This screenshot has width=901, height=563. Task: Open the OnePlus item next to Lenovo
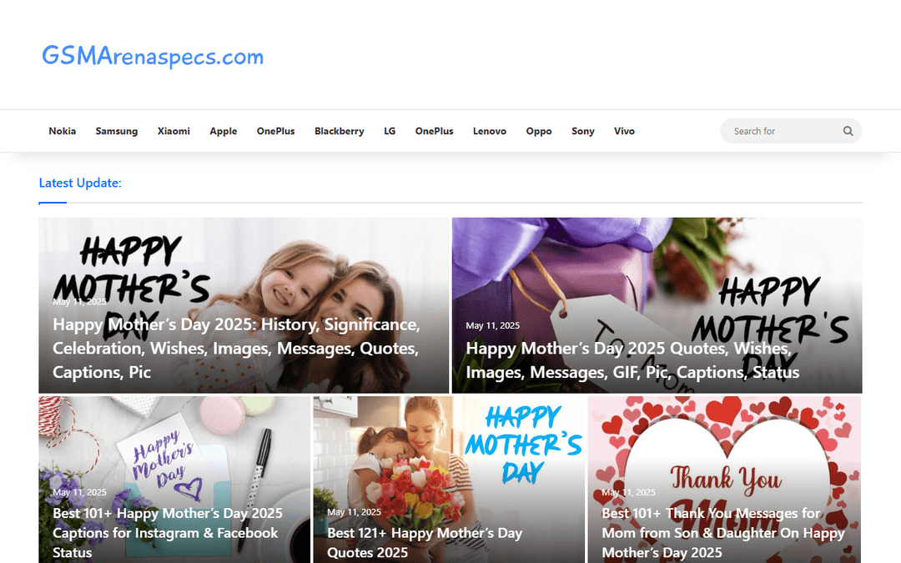click(435, 131)
